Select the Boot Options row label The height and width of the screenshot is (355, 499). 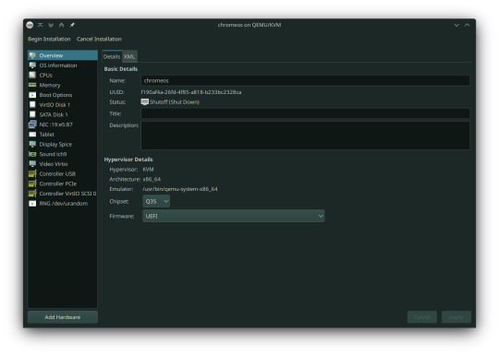(55, 95)
